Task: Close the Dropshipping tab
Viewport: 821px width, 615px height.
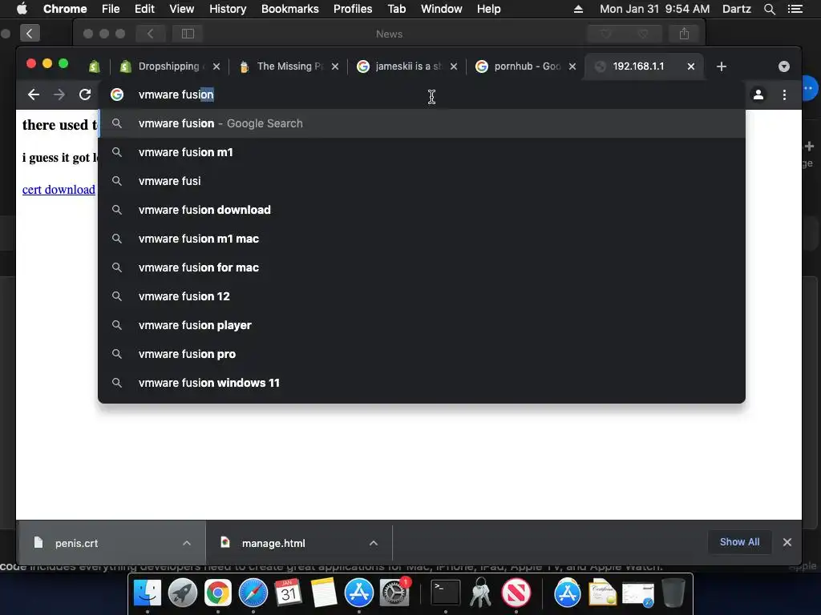Action: tap(216, 66)
